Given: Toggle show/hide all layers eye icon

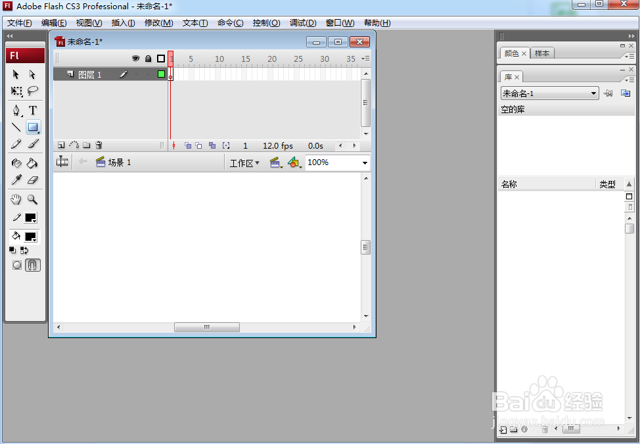Looking at the screenshot, I should 135,59.
